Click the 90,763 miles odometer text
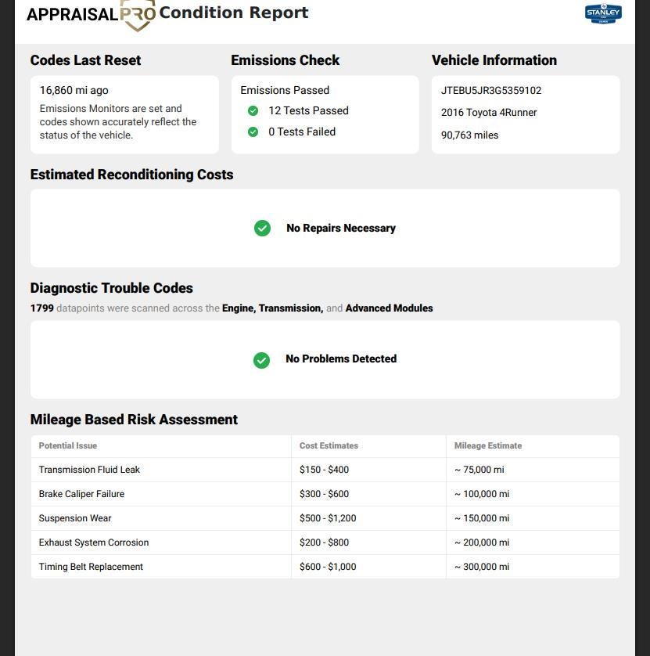 click(469, 135)
